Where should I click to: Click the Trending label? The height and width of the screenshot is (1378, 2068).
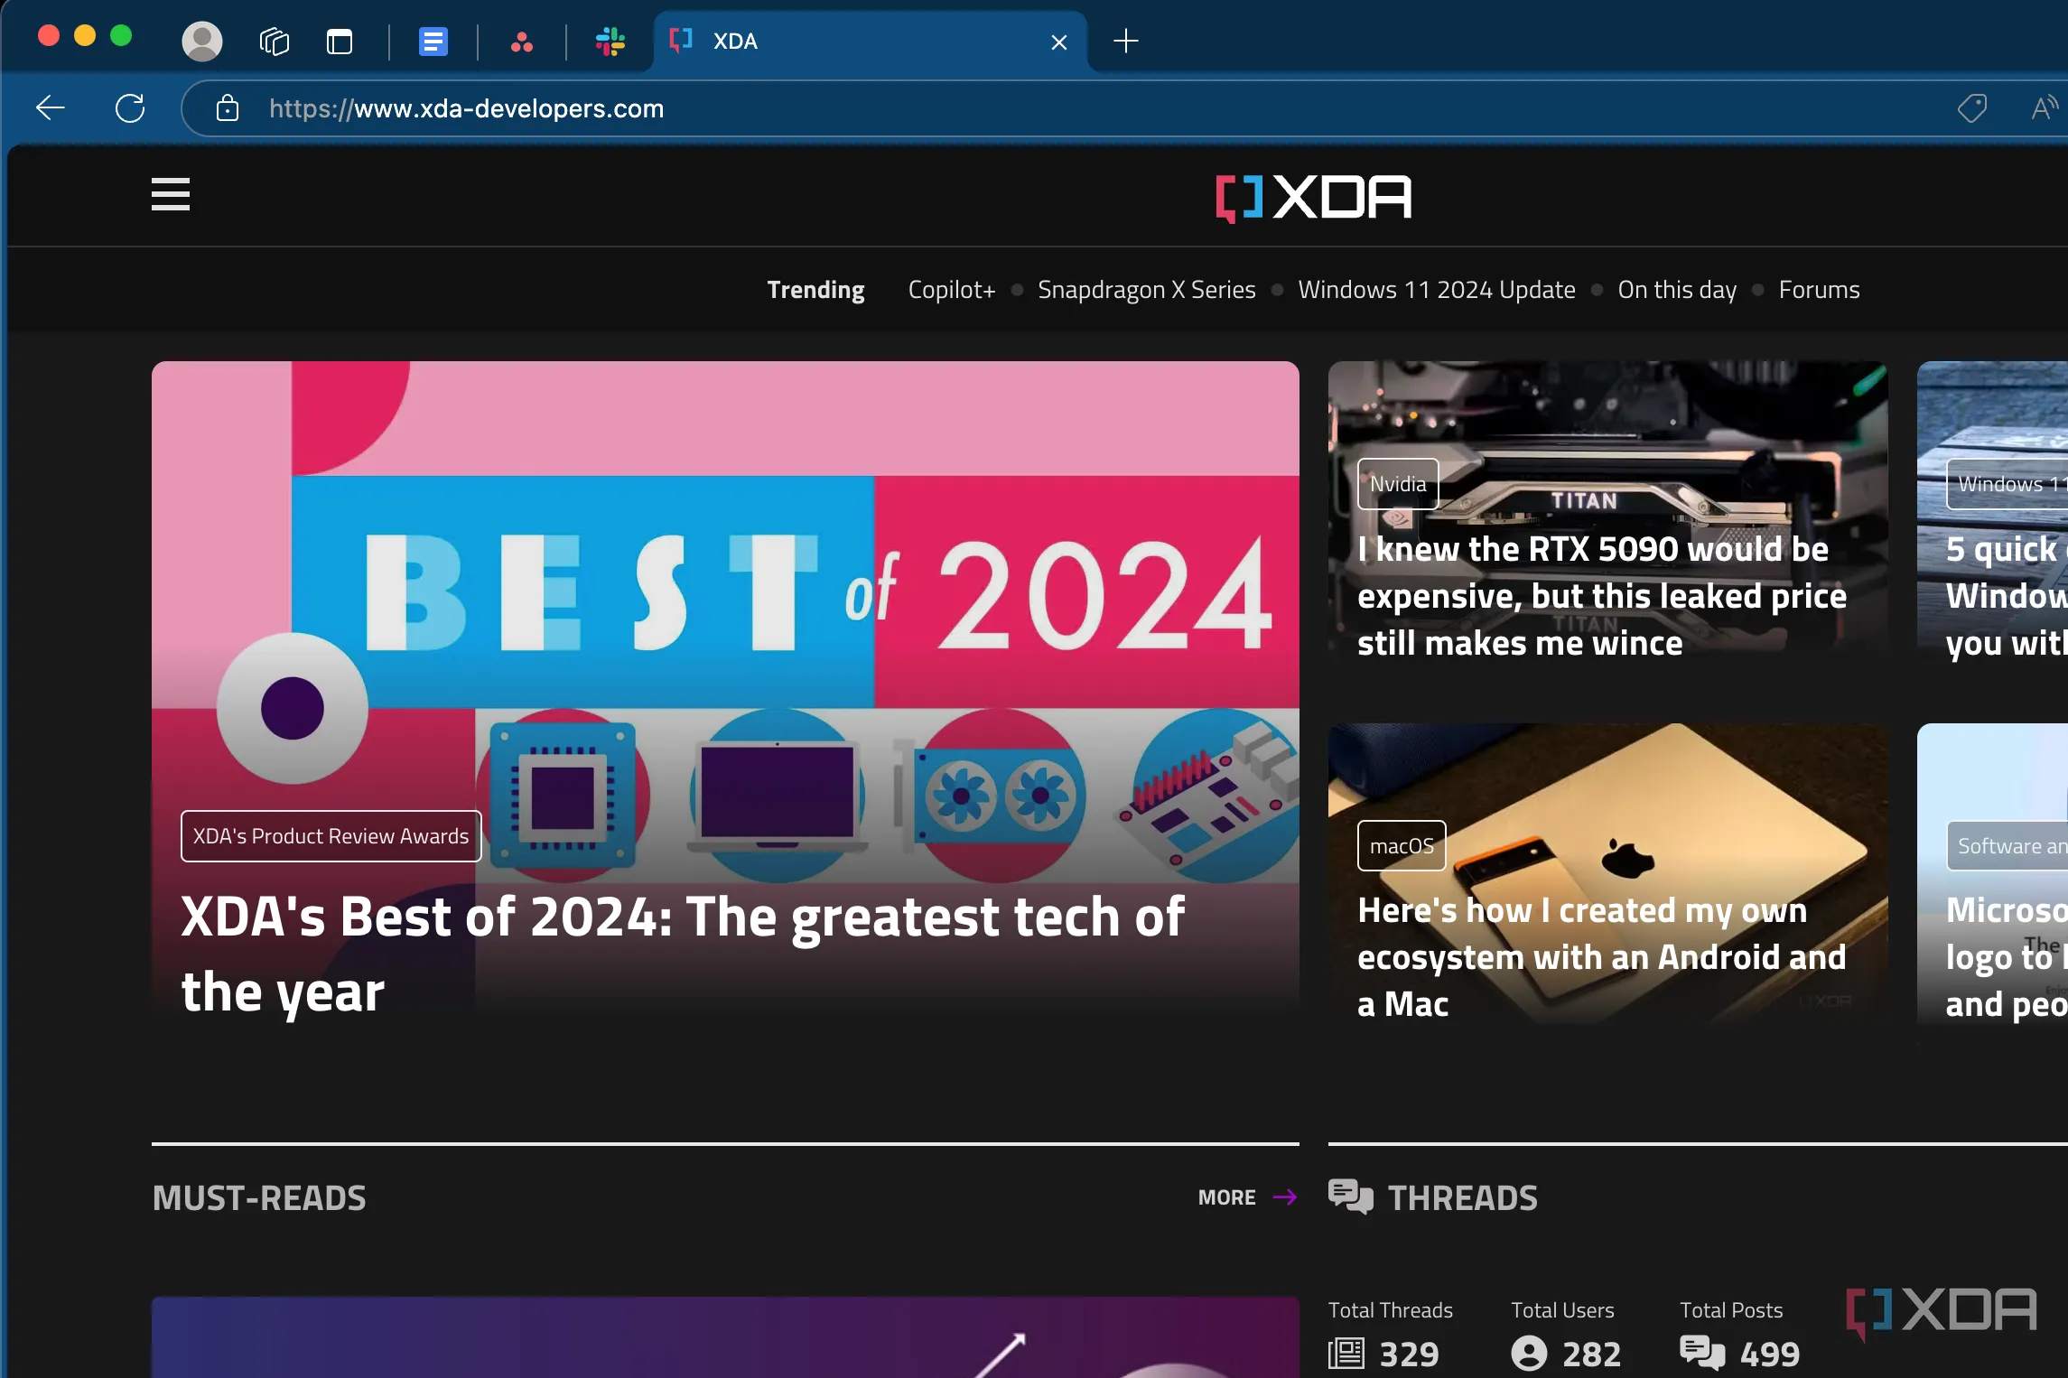point(815,290)
